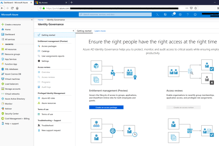Close the Dashboard browser tab
The height and width of the screenshot is (146, 219).
pyautogui.click(x=31, y=3)
